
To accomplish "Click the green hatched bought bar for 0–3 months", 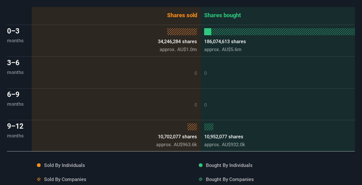I will pos(283,32).
